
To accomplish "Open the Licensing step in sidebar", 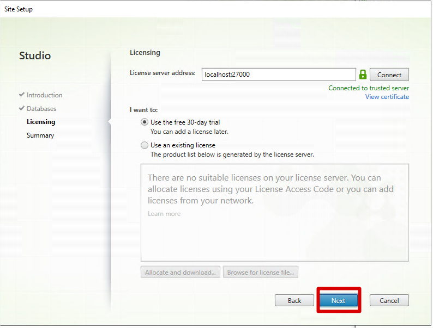I will [x=41, y=122].
